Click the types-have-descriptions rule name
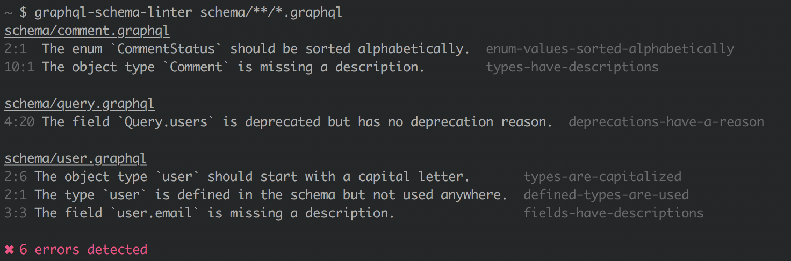This screenshot has height=261, width=791. click(x=572, y=67)
